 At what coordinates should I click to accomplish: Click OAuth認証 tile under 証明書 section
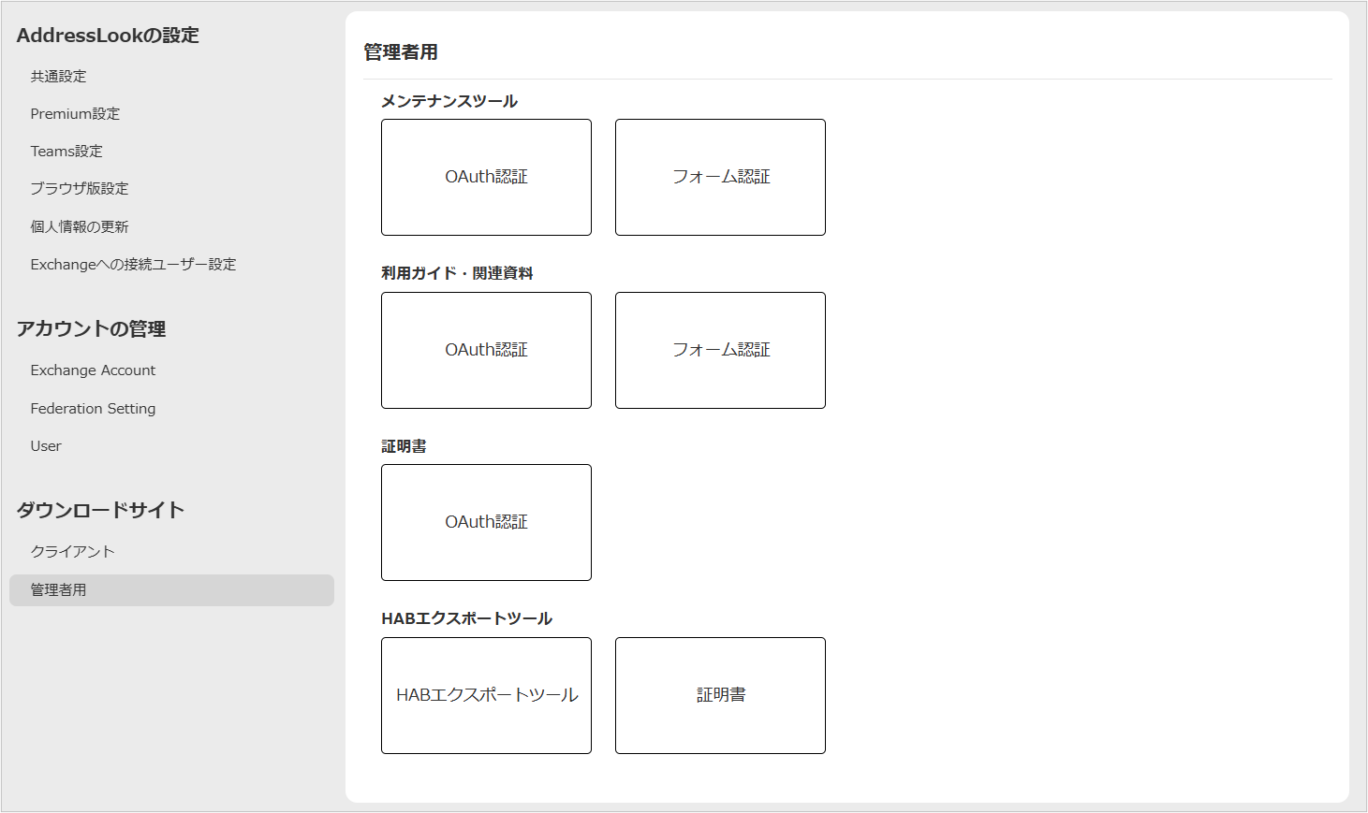[x=486, y=522]
